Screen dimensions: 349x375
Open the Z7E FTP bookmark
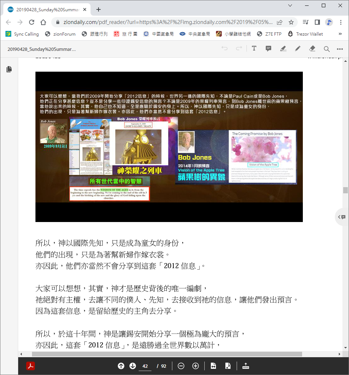click(x=269, y=34)
